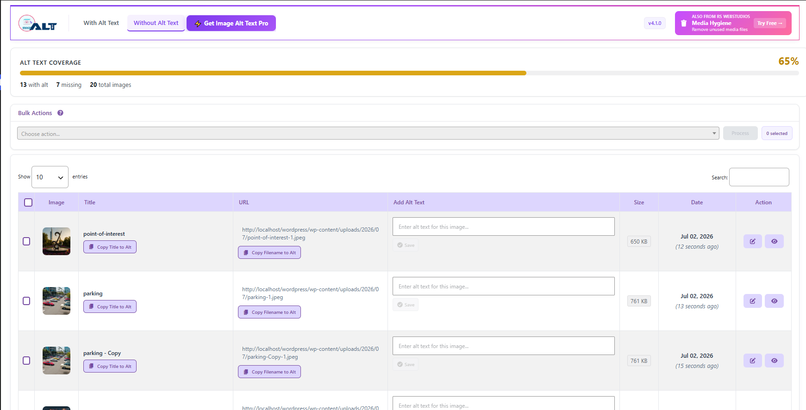Click the trash icon in Media Hygiene banner
The height and width of the screenshot is (410, 806).
pyautogui.click(x=684, y=23)
